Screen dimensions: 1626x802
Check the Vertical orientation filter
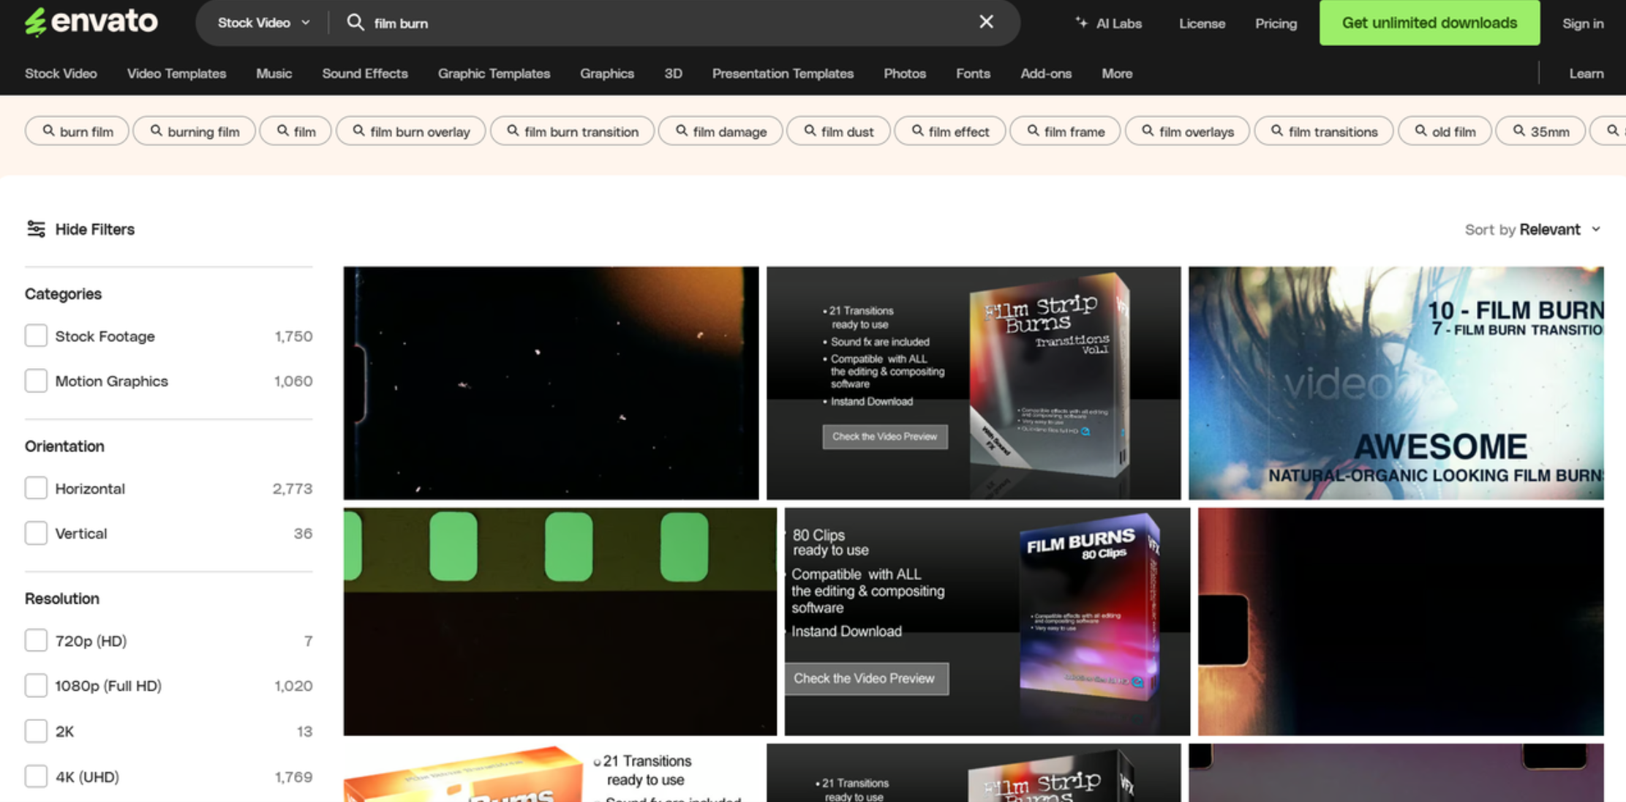pyautogui.click(x=36, y=533)
